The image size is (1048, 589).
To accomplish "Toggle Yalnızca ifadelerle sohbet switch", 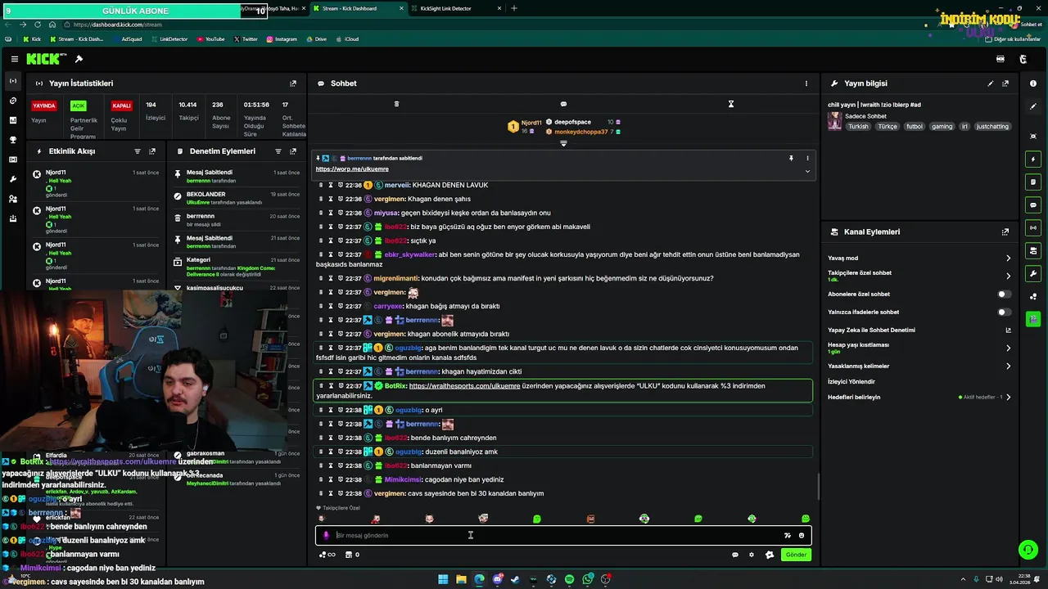I will (x=1004, y=312).
